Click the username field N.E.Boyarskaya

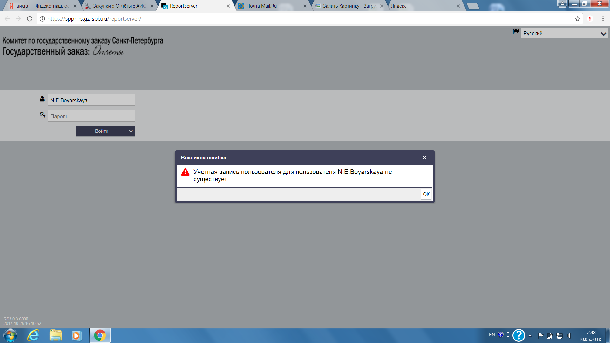click(91, 100)
